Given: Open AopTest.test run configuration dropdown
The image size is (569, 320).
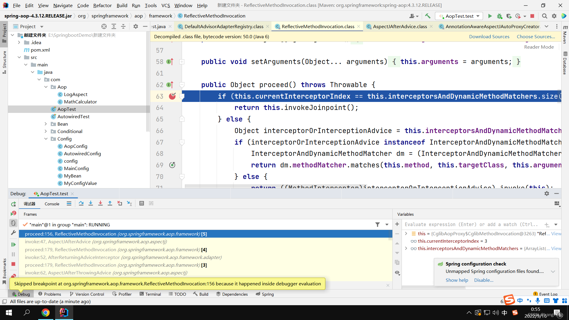Looking at the screenshot, I should click(459, 16).
